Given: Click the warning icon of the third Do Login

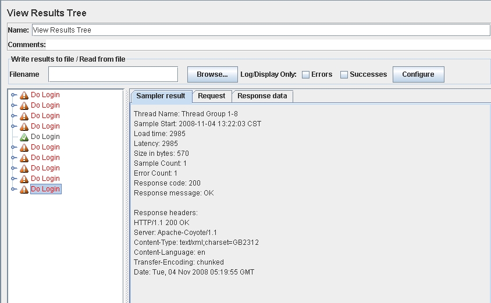Looking at the screenshot, I should point(24,116).
